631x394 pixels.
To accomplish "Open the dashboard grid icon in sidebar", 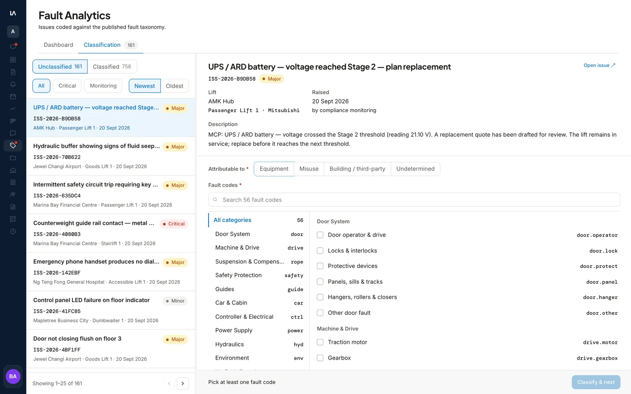I will click(13, 60).
